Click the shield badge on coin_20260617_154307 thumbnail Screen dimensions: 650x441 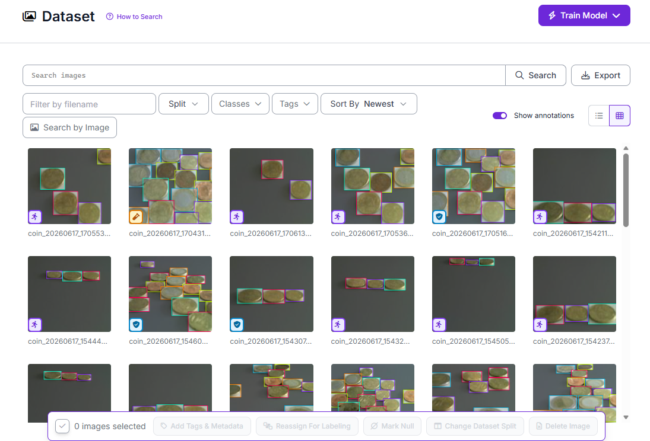coord(237,325)
